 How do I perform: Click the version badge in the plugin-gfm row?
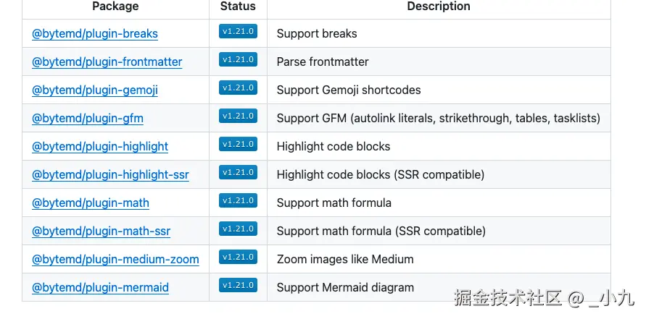(x=238, y=116)
